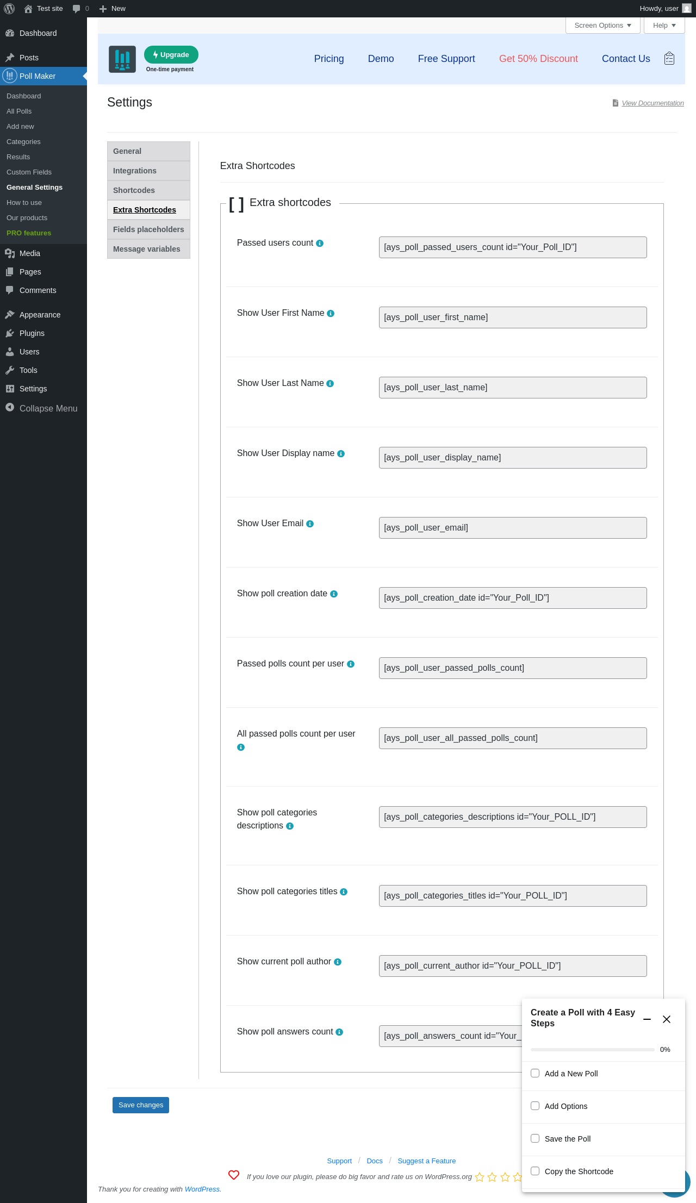The width and height of the screenshot is (696, 1203).
Task: Click info icon beside Passed users count
Action: pyautogui.click(x=320, y=244)
